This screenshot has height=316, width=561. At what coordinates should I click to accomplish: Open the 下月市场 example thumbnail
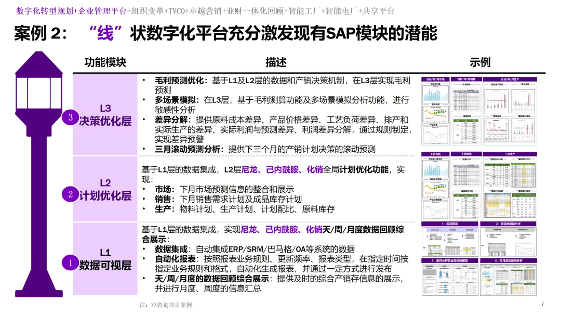click(x=435, y=186)
